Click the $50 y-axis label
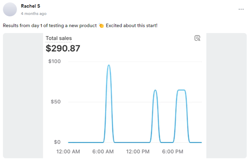This screenshot has width=249, height=160. pyautogui.click(x=55, y=102)
